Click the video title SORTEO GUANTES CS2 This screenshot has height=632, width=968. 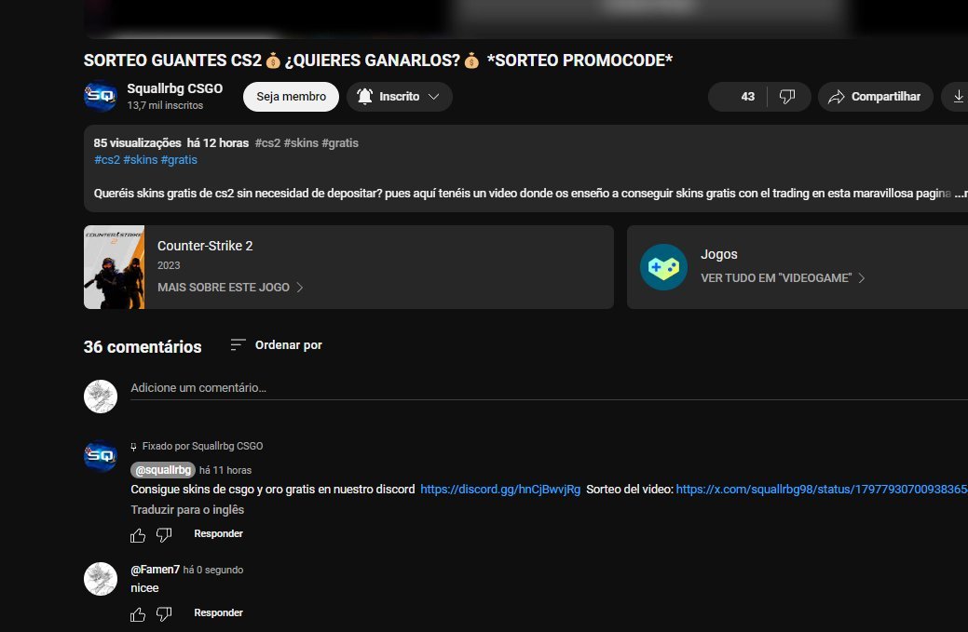[x=378, y=61]
